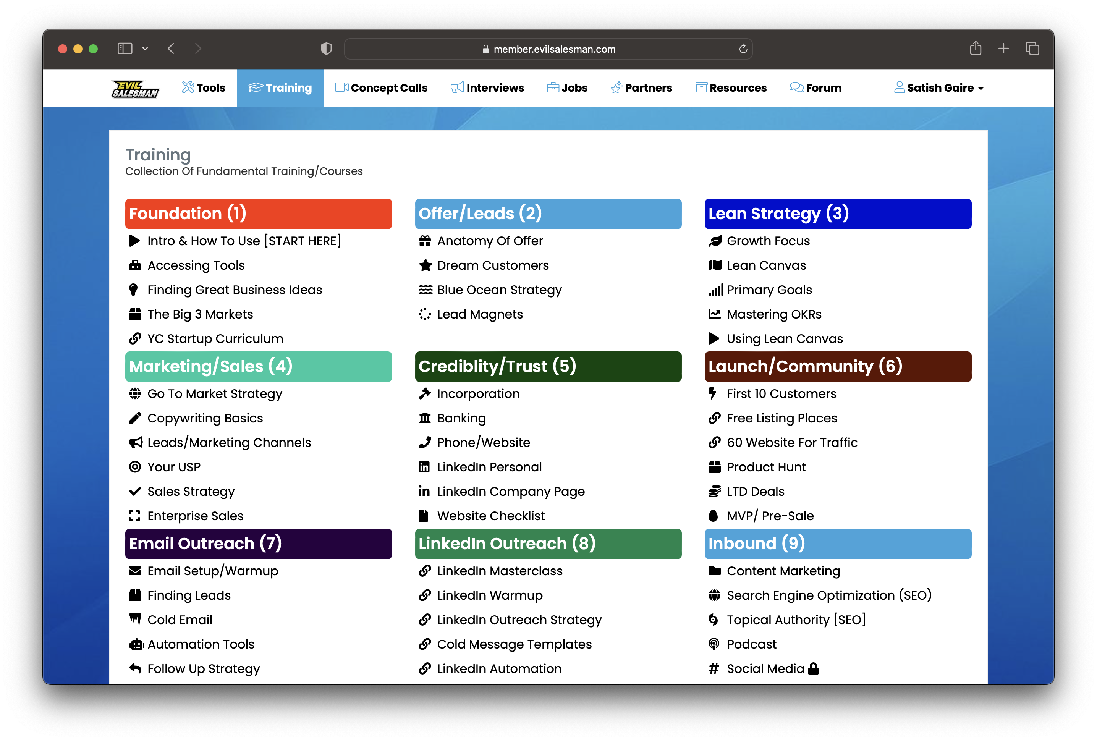Image resolution: width=1097 pixels, height=741 pixels.
Task: Show the tab overview icon
Action: [1032, 49]
